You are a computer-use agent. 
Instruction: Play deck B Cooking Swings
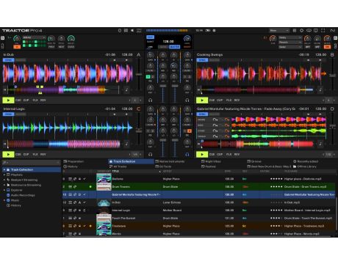pos(202,100)
